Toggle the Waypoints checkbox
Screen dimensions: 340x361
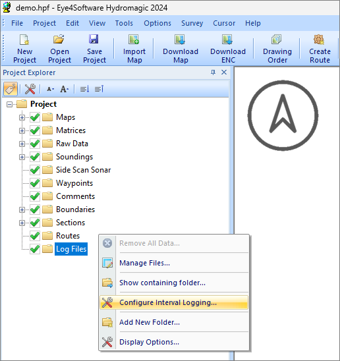35,183
